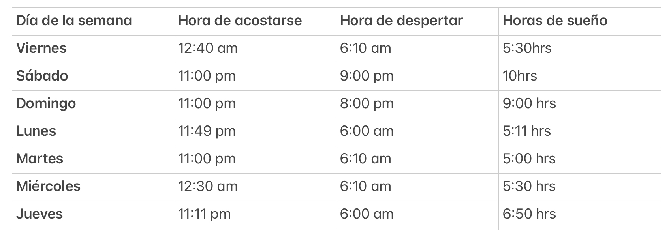Click the Jueves row label
Image resolution: width=671 pixels, height=236 pixels.
click(39, 214)
